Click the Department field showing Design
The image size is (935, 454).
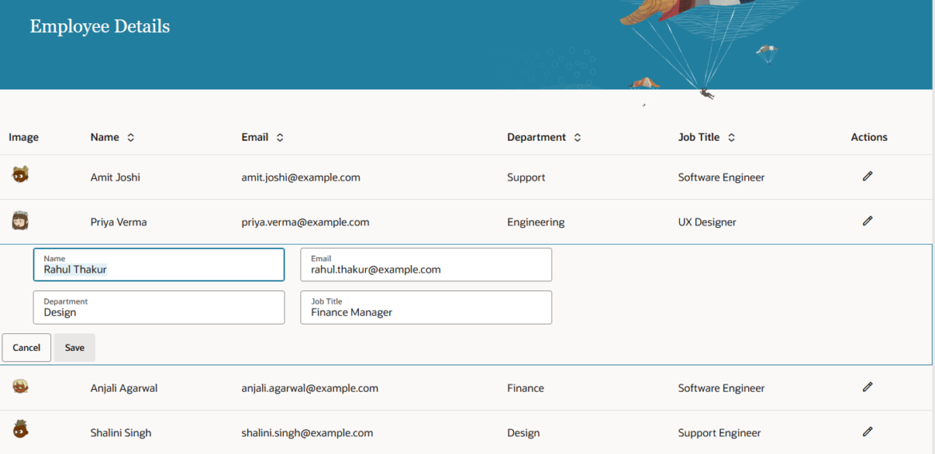pos(158,307)
